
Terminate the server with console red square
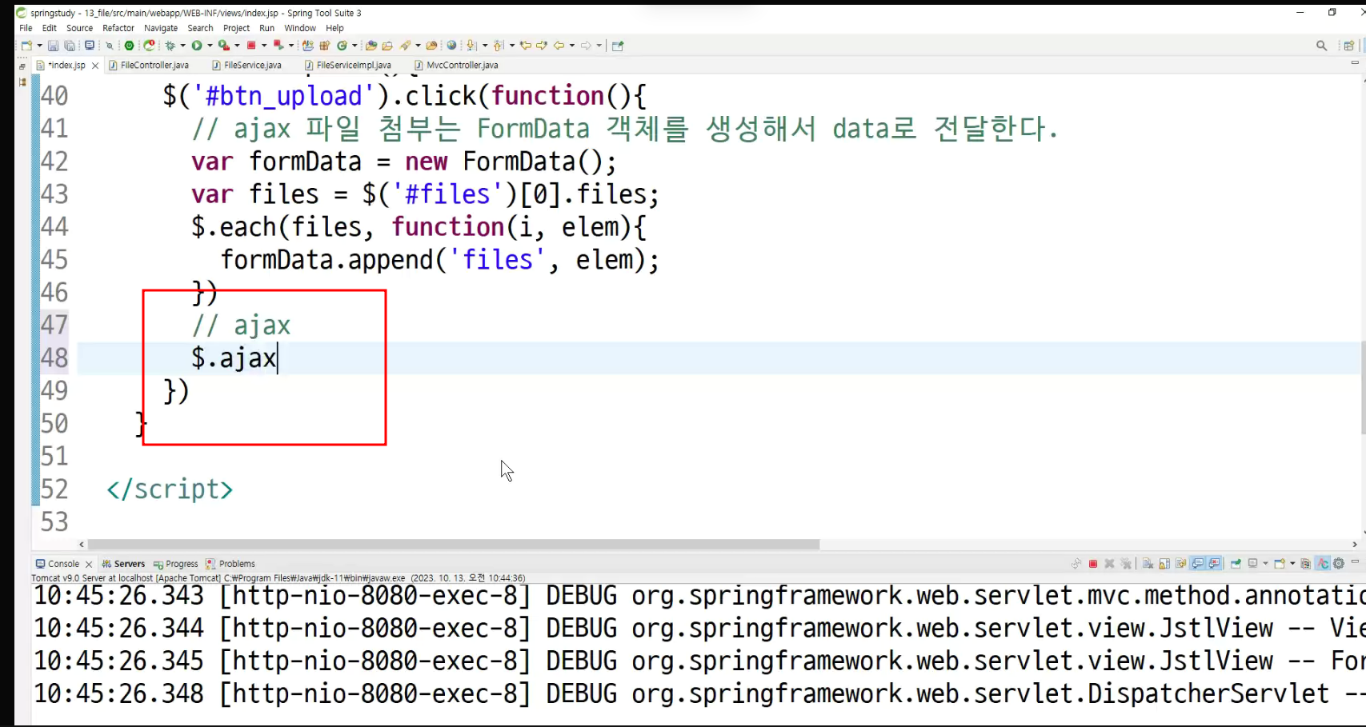pyautogui.click(x=1093, y=564)
